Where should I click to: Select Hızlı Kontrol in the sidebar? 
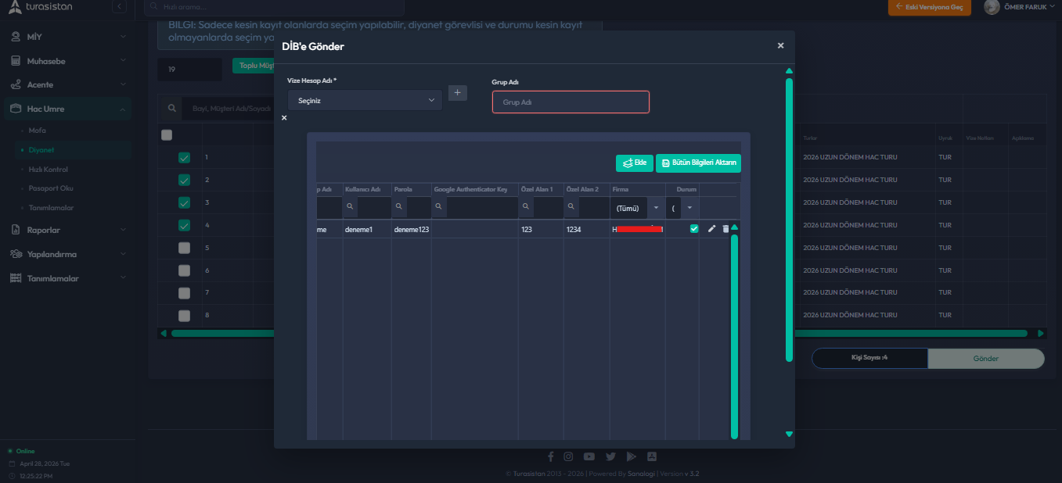(48, 169)
